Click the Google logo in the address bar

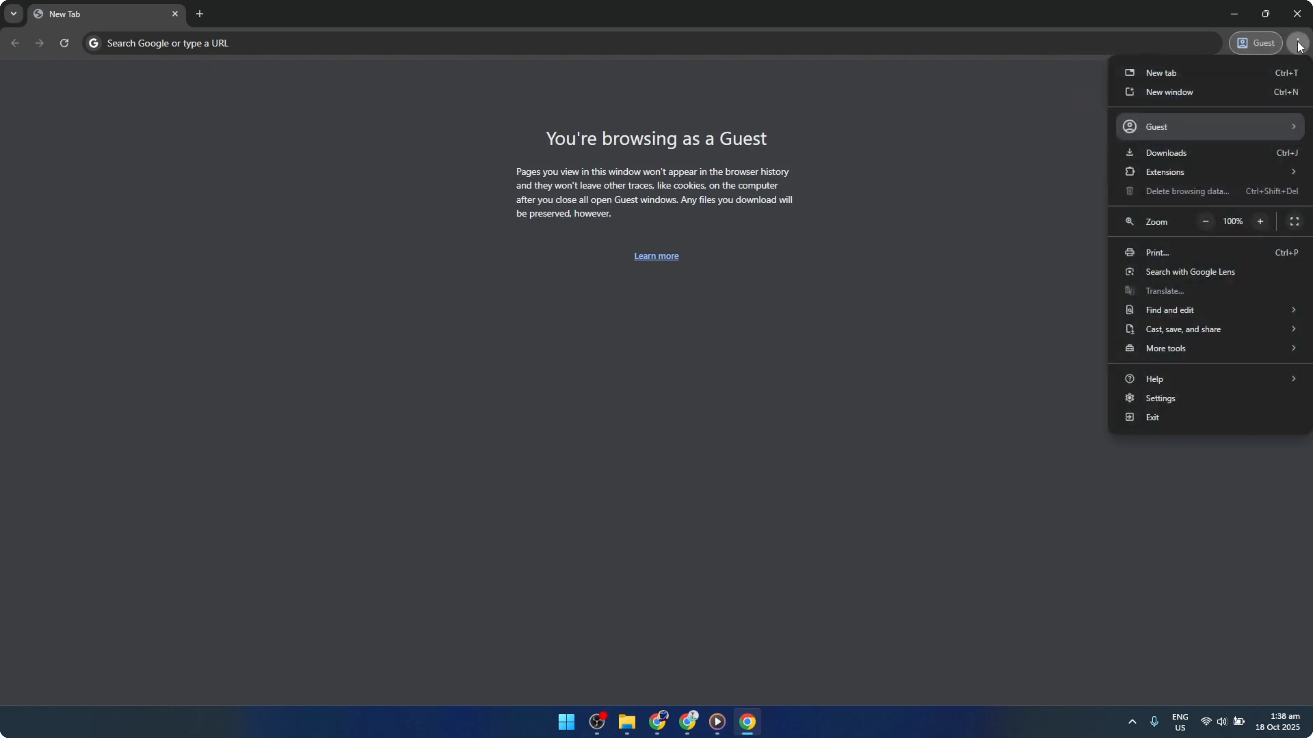pos(93,43)
